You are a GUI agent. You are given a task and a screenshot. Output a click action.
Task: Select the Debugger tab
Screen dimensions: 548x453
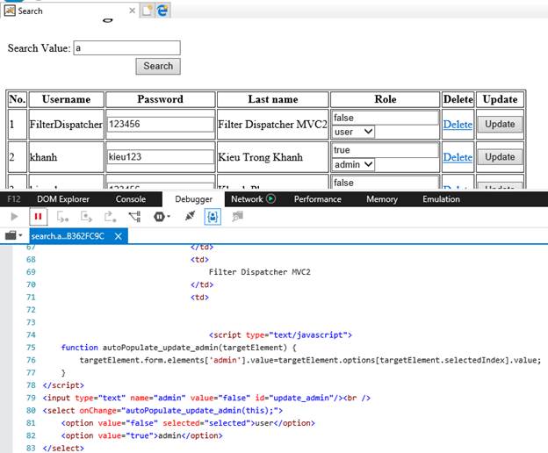click(x=193, y=199)
